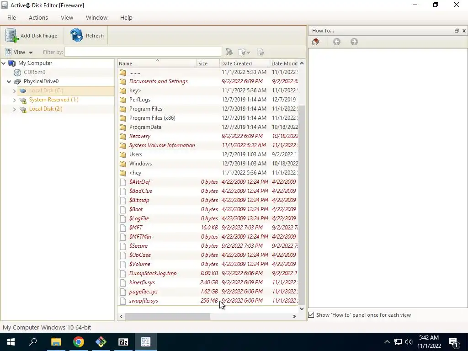Viewport: 468px width, 351px height.
Task: Click the System Reserved (1:) warning drive icon
Action: click(x=23, y=100)
